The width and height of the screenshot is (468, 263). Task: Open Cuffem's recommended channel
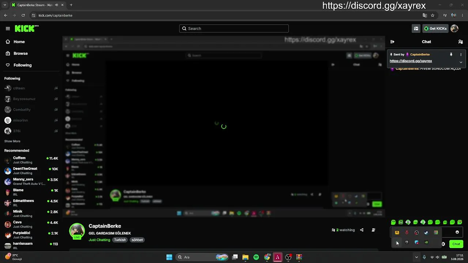[31, 160]
